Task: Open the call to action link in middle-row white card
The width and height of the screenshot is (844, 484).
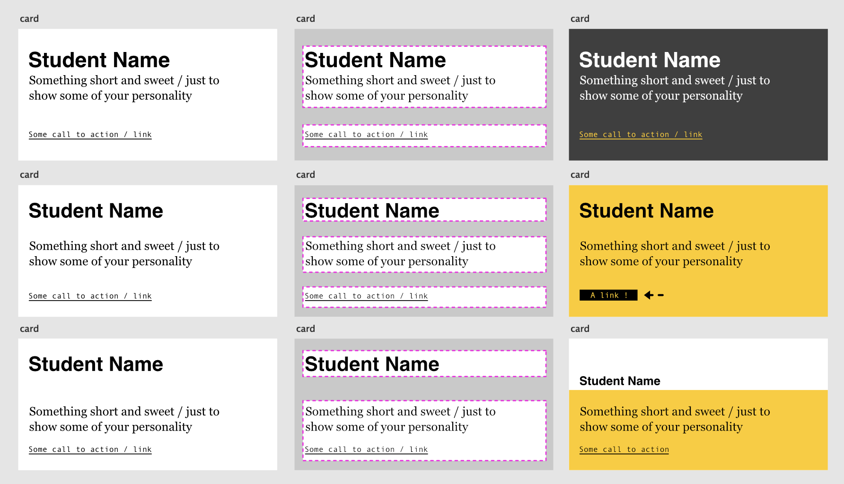Action: (90, 296)
